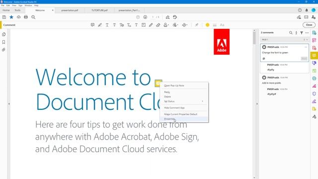Click the send for comments icon

click(175, 17)
